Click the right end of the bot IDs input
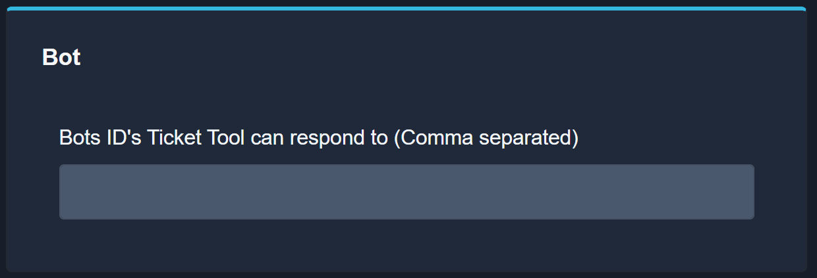817x278 pixels. pos(747,192)
